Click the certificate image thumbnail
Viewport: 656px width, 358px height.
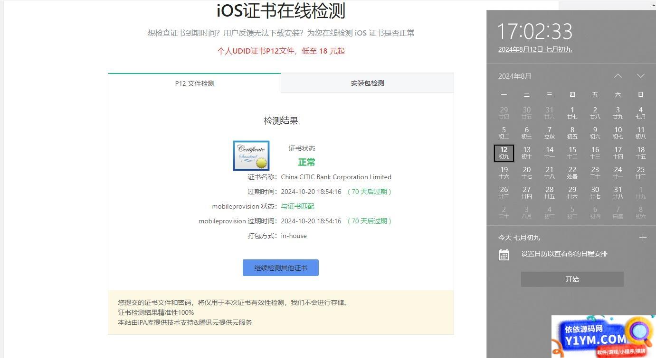(251, 156)
